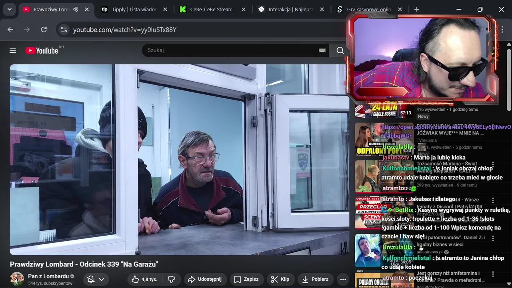This screenshot has height=288, width=512.
Task: Minimize the browser window
Action: [x=458, y=9]
